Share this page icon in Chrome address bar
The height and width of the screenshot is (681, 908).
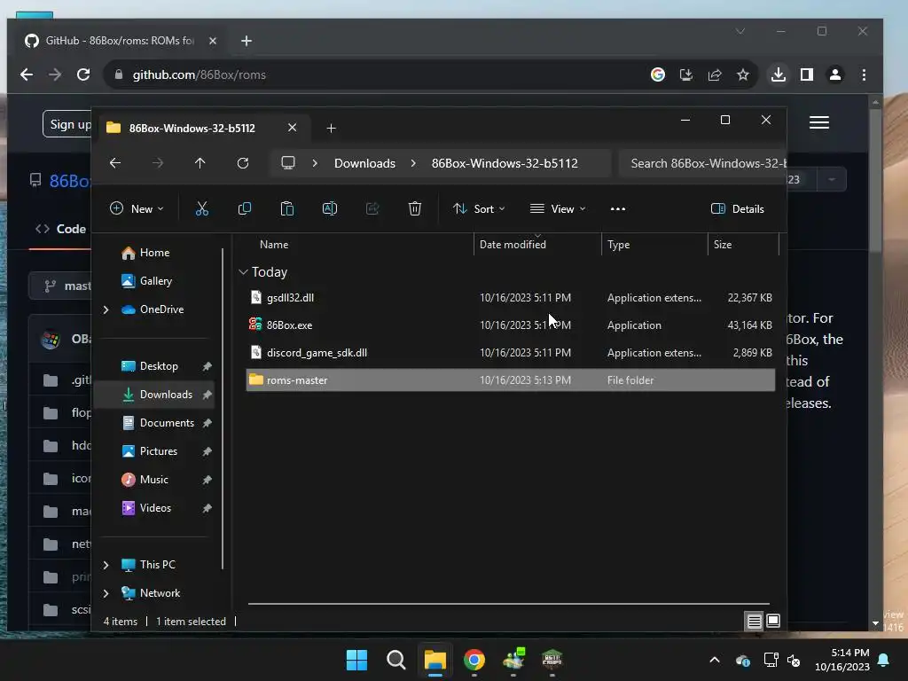click(x=715, y=74)
